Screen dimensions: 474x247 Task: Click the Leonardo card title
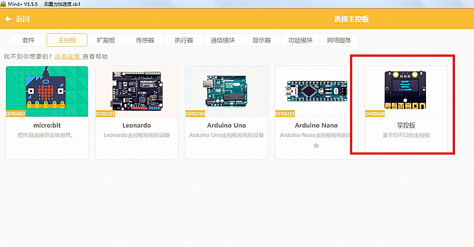tap(137, 125)
